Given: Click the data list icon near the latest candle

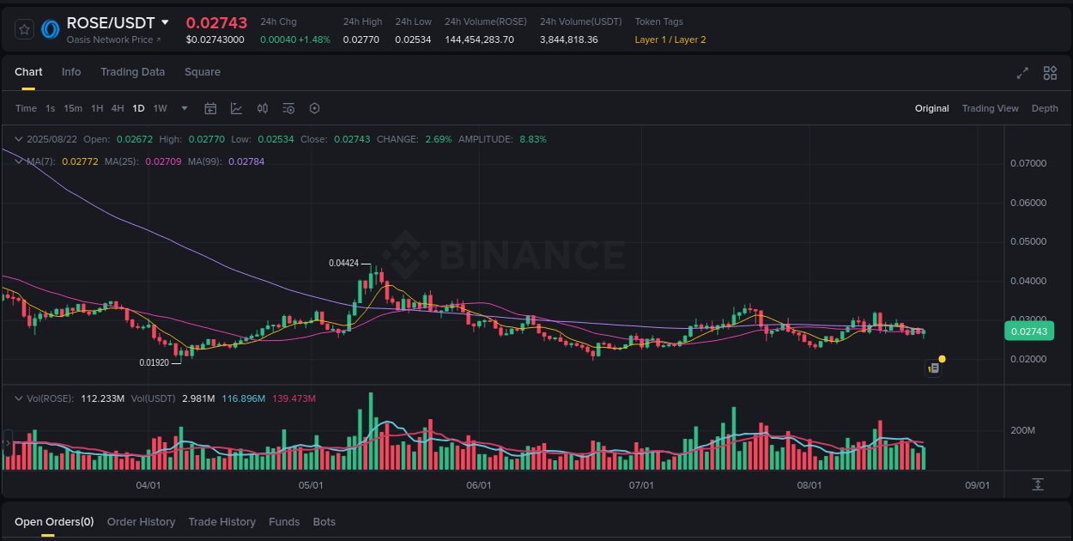Looking at the screenshot, I should (933, 368).
